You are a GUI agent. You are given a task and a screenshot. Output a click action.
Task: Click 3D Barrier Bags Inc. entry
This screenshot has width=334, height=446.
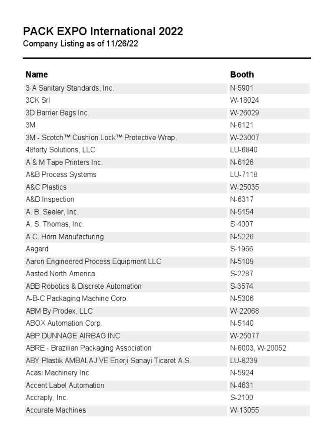(x=58, y=113)
